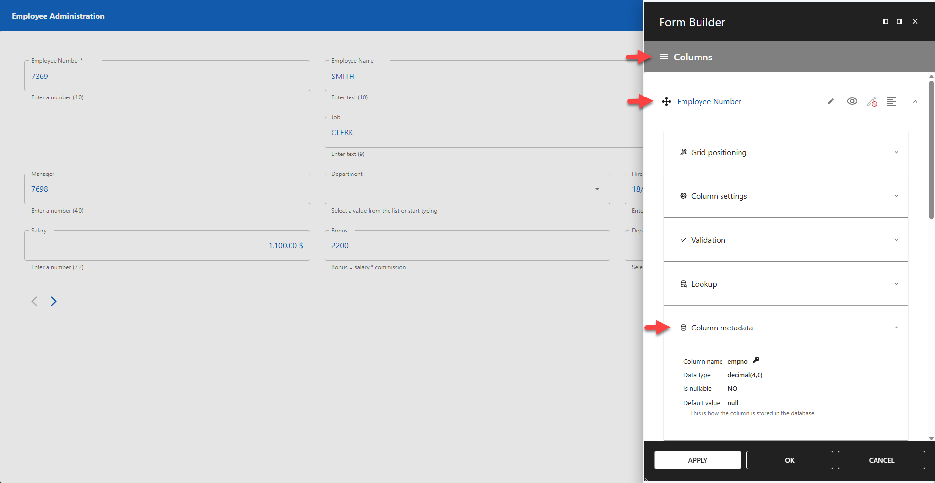Dock the Form Builder panel to the right
The image size is (935, 483).
click(900, 21)
